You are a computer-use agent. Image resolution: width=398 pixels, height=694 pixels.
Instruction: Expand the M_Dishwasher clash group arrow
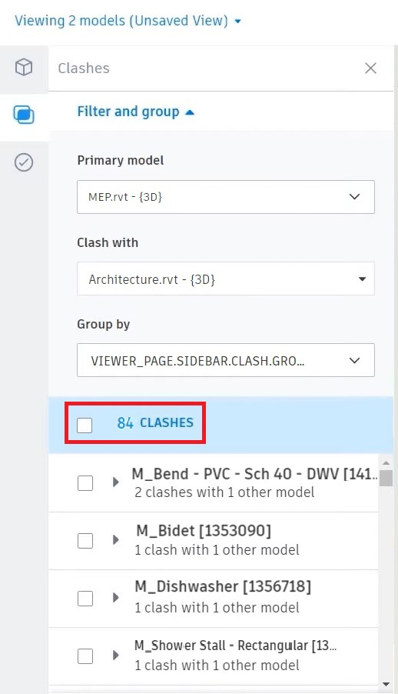click(116, 598)
